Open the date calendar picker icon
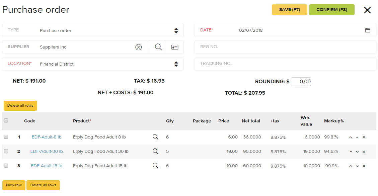This screenshot has height=196, width=378. click(368, 30)
